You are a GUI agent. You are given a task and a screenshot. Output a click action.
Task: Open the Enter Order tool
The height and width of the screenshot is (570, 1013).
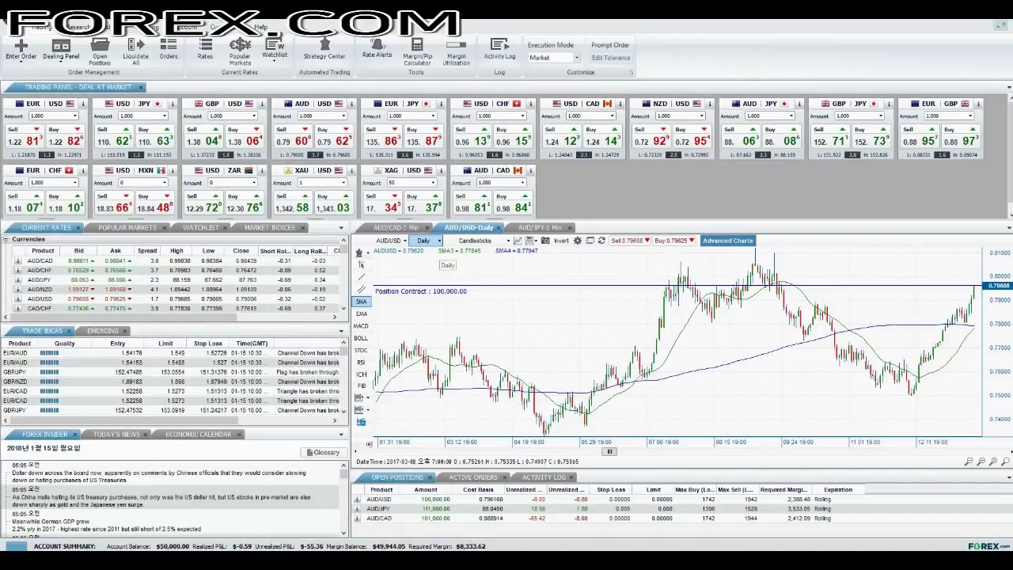(x=21, y=50)
